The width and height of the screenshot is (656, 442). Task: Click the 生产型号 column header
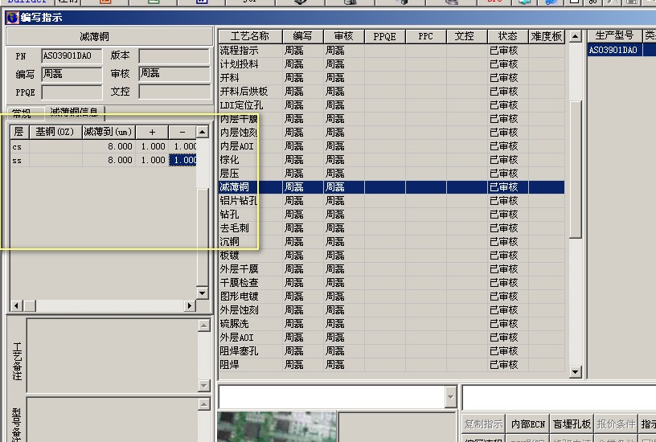coord(614,35)
